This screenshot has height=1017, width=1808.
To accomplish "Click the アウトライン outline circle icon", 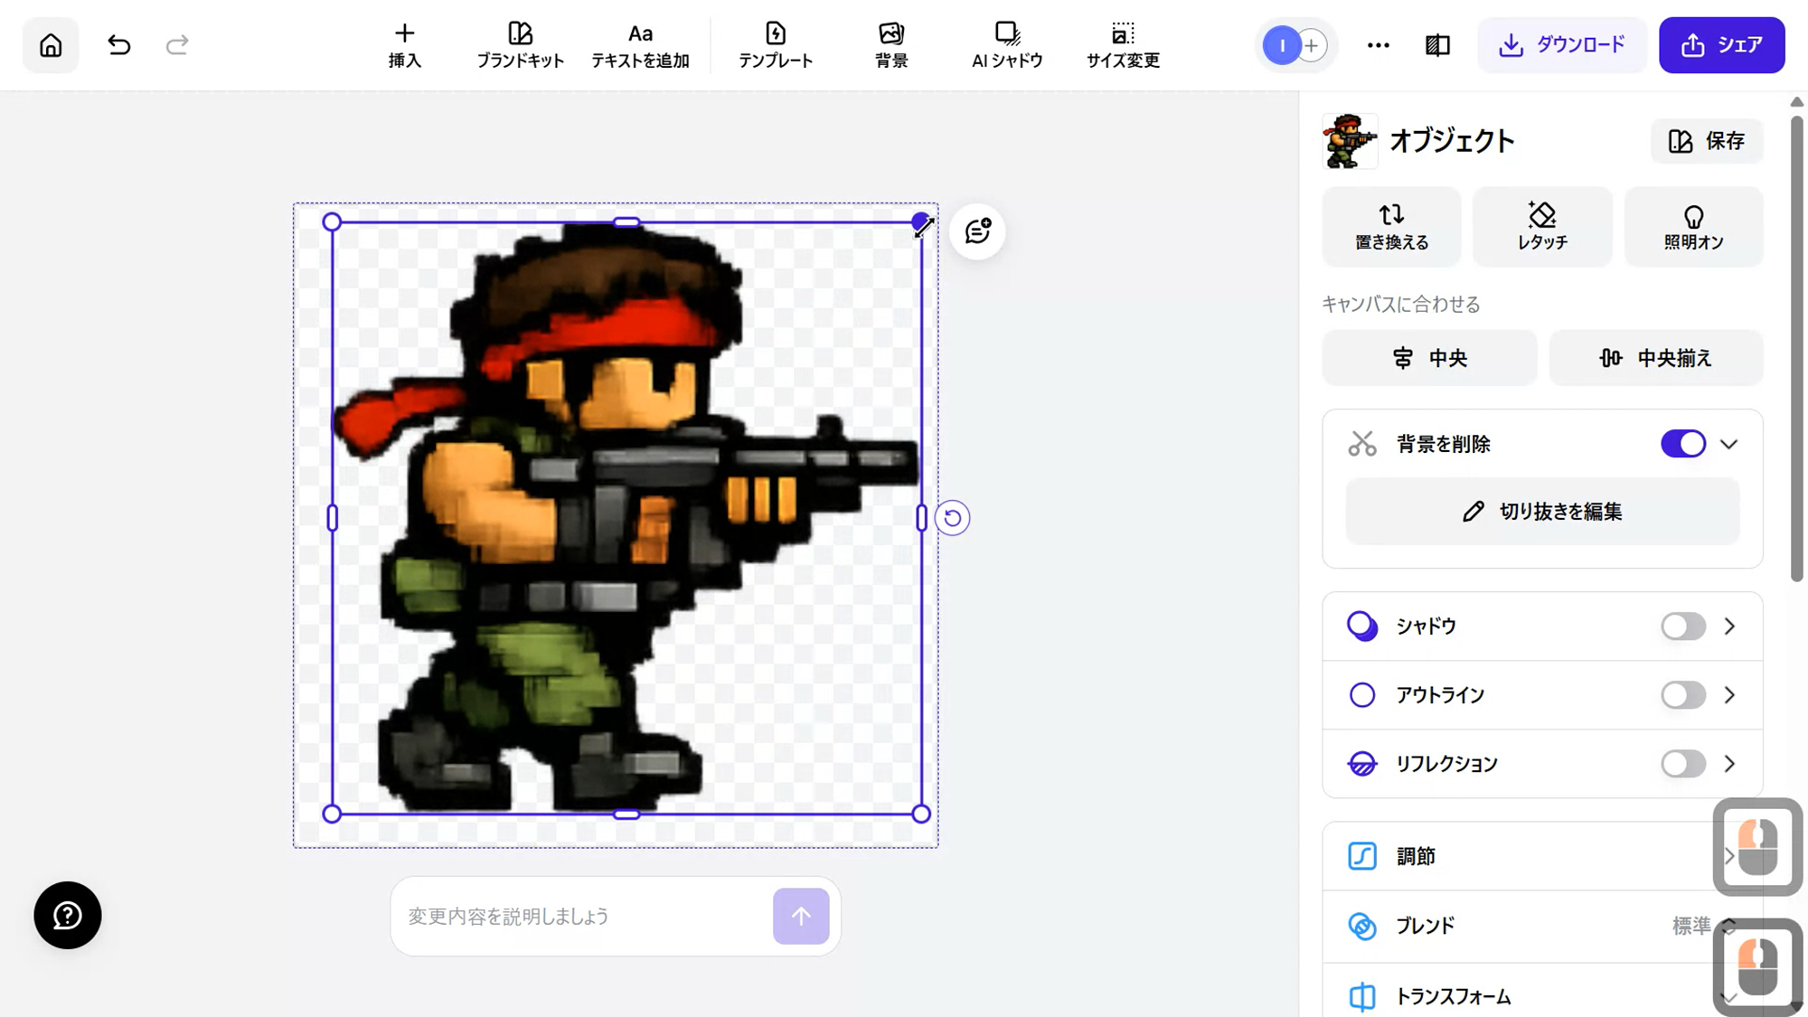I will point(1362,695).
